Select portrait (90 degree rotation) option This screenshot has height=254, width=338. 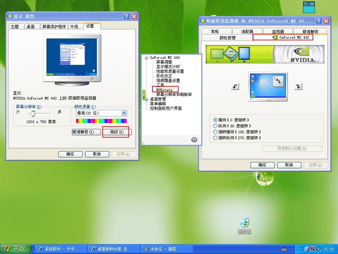point(232,126)
